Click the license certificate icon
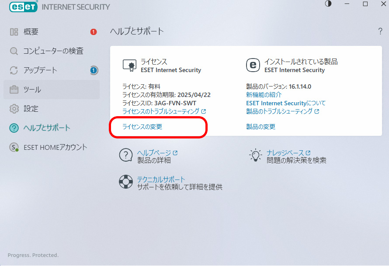 [129, 66]
